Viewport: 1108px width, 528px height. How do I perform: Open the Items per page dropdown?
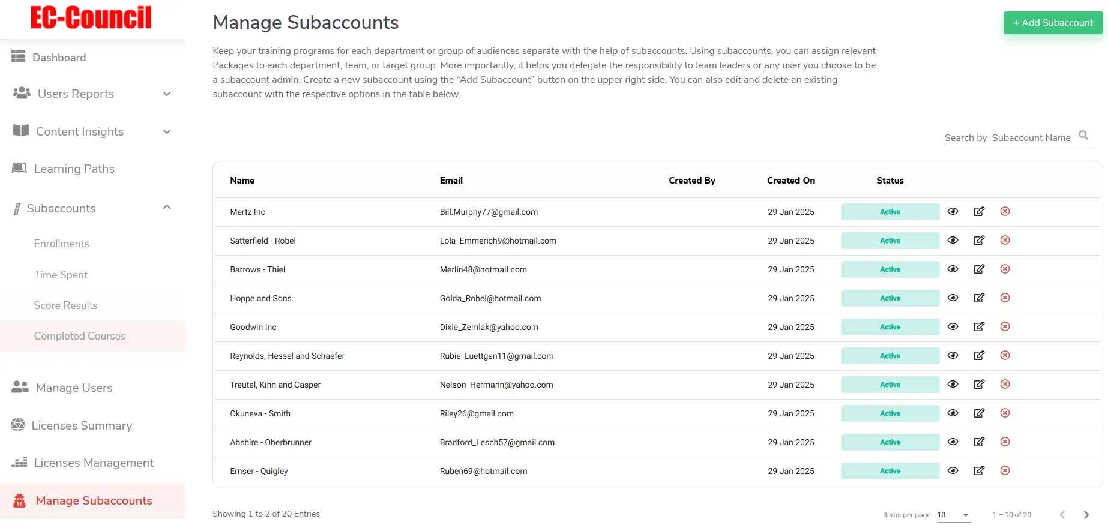coord(953,515)
